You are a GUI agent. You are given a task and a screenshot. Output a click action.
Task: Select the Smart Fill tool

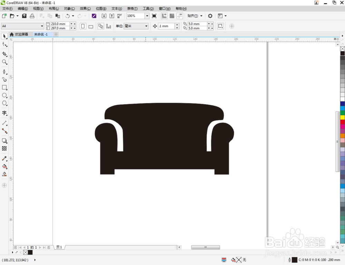pyautogui.click(x=4, y=174)
